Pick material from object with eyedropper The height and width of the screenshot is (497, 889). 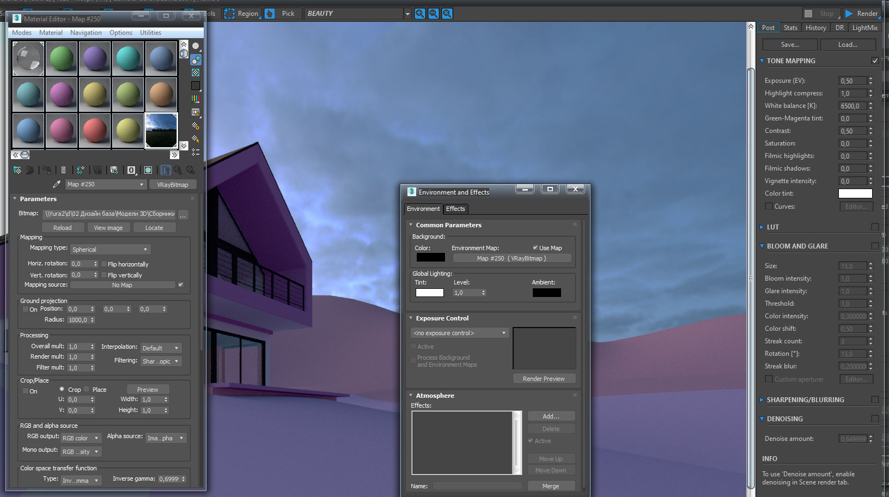coord(56,184)
